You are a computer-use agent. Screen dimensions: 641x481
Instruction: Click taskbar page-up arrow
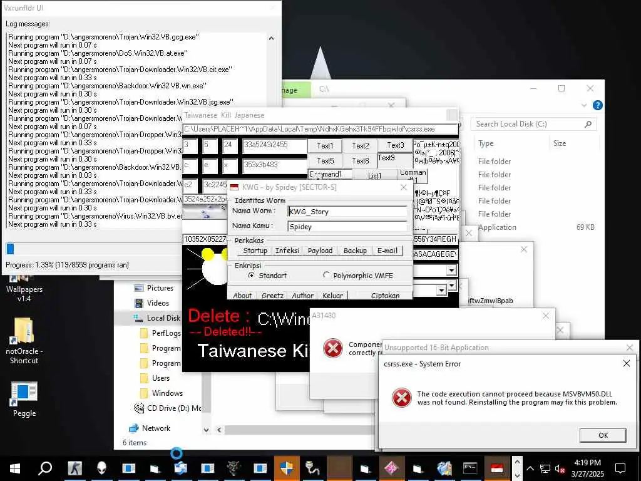coord(517,462)
